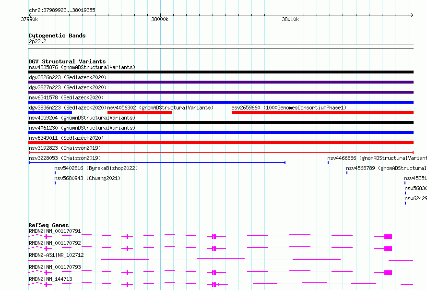Viewport: 427px width, 290px height.
Task: Click the RMDN2-AS1 transcript line
Action: point(221,260)
